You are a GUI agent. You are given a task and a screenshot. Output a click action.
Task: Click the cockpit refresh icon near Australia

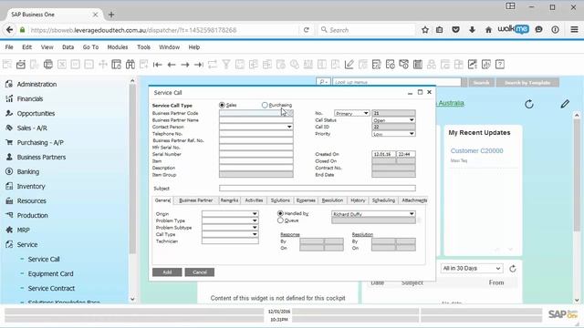(x=529, y=104)
